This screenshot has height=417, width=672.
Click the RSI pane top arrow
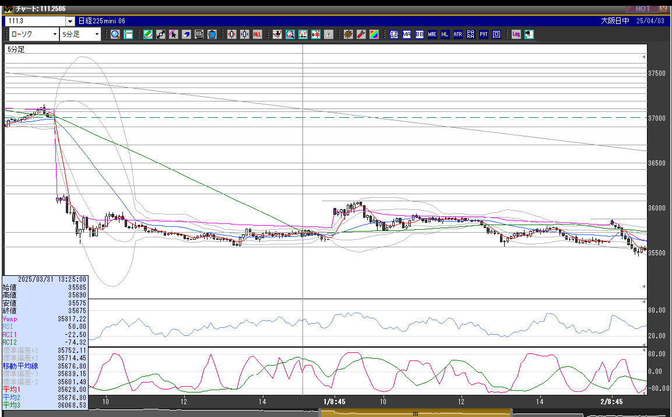click(x=643, y=302)
